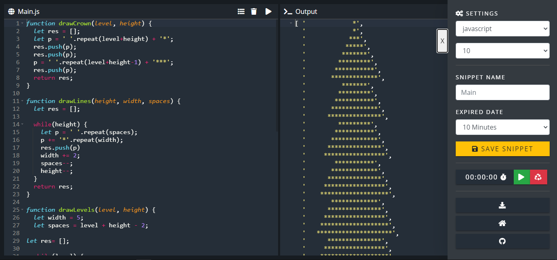Click the globe icon beside Main.js
557x260 pixels.
click(11, 11)
